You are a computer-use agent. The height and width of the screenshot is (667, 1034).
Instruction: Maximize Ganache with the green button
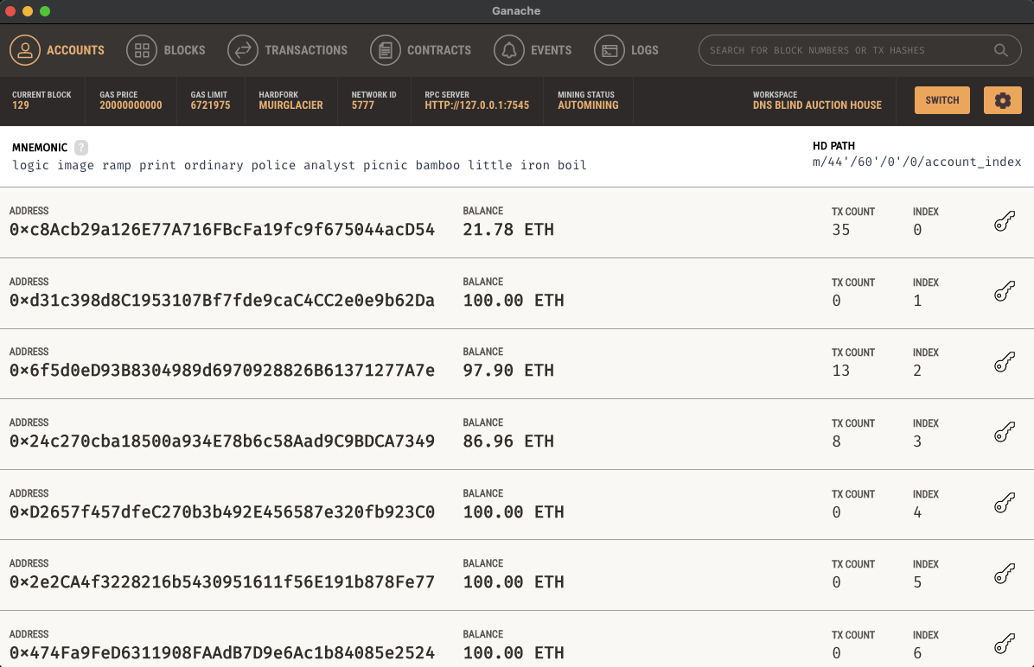[45, 11]
